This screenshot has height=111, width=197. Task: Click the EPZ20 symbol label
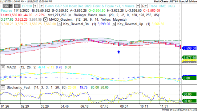(27, 6)
